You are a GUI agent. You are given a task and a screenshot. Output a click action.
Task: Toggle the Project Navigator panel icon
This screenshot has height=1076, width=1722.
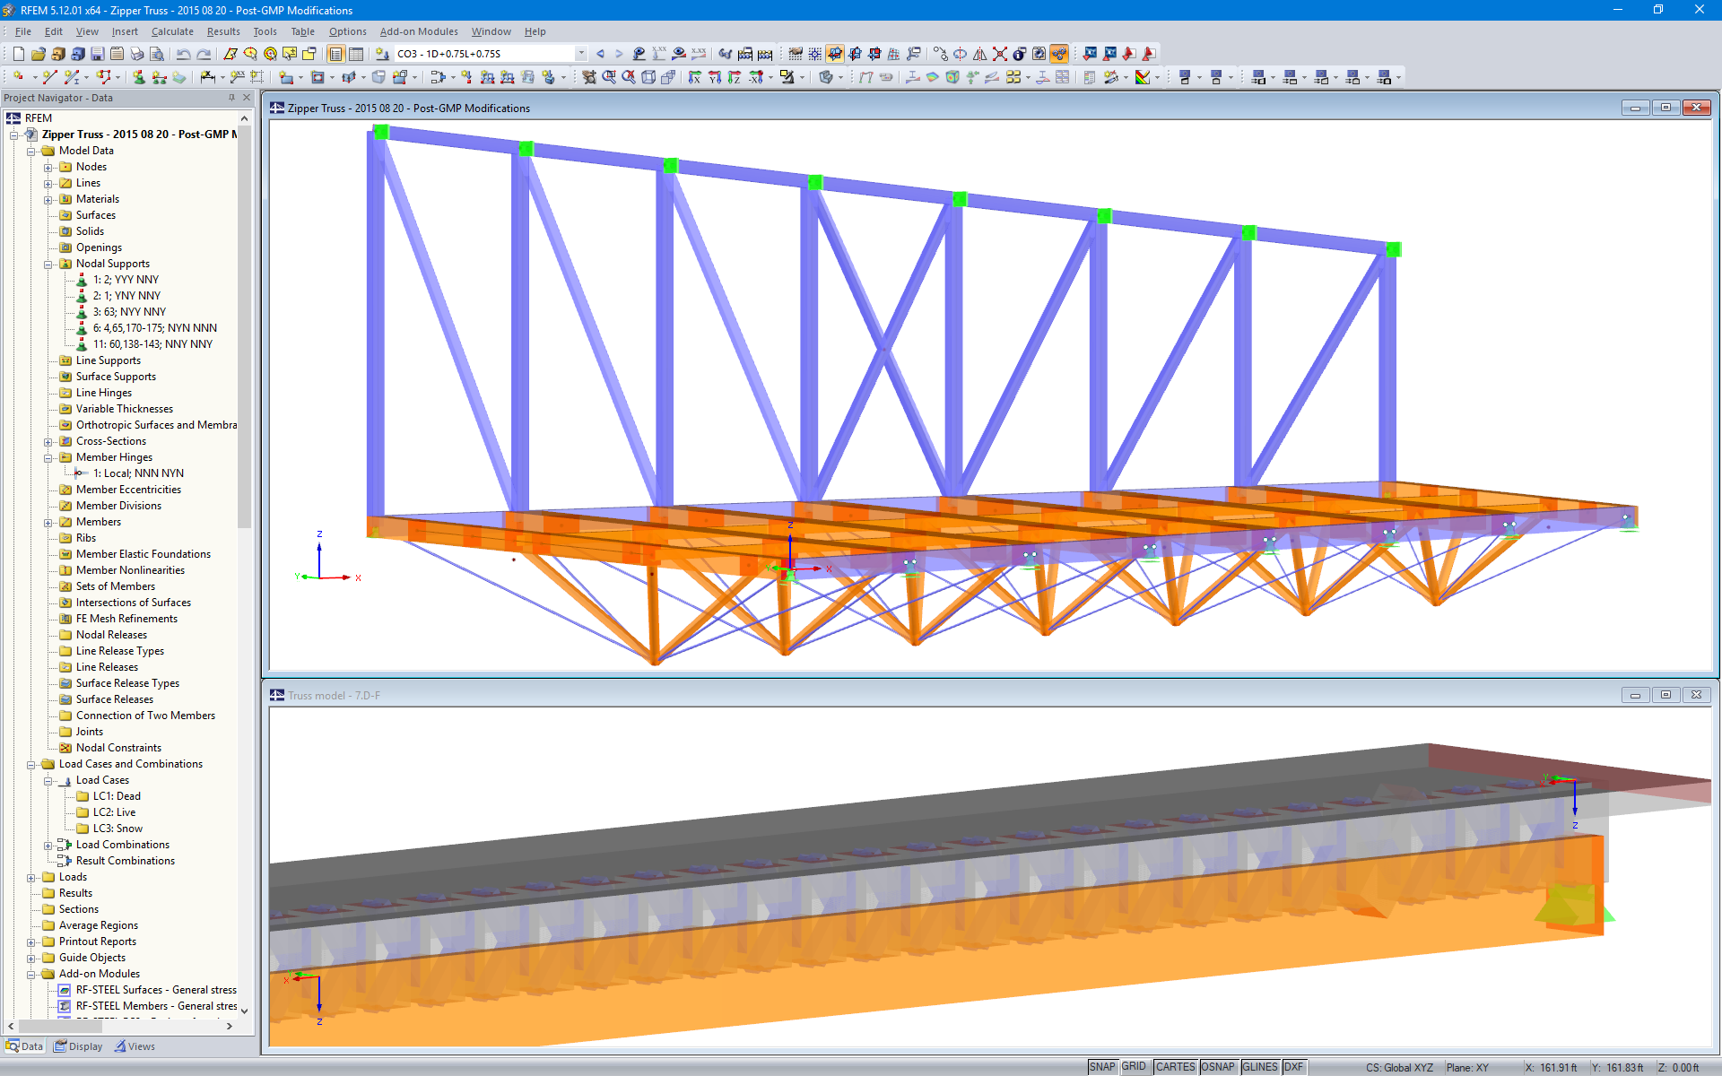point(336,54)
